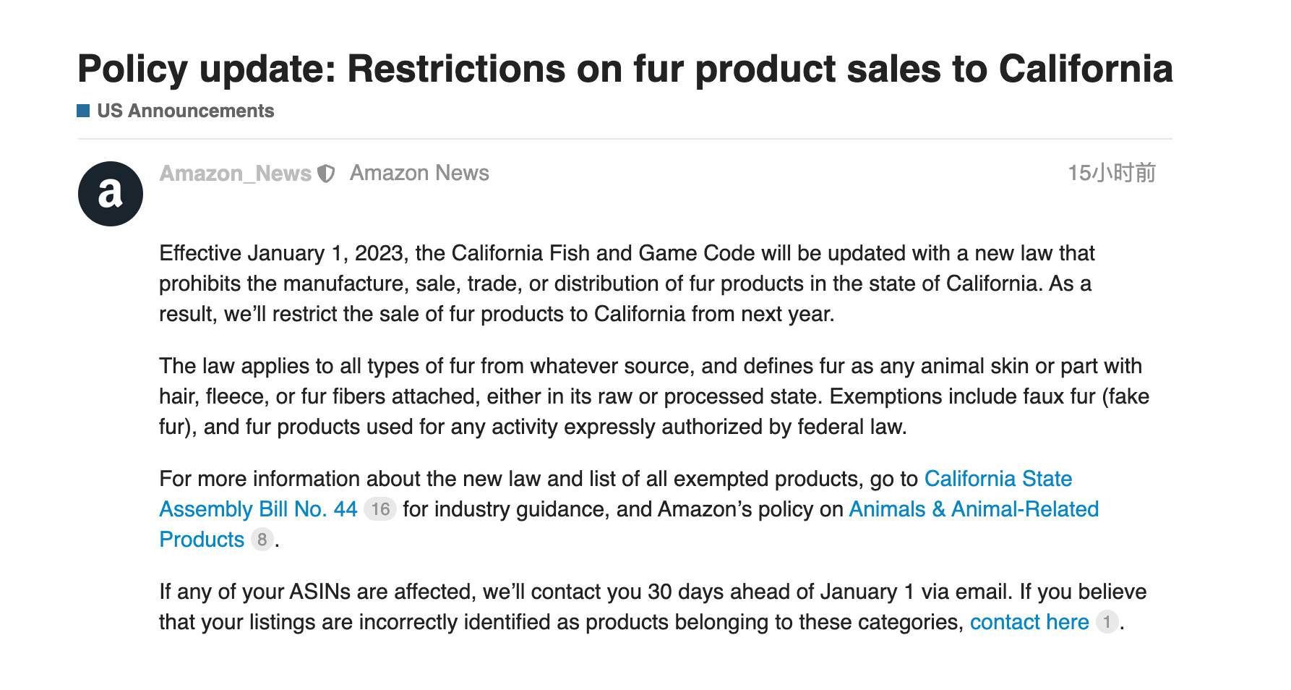
Task: Click the word 'ASINs' in last paragraph
Action: (320, 592)
